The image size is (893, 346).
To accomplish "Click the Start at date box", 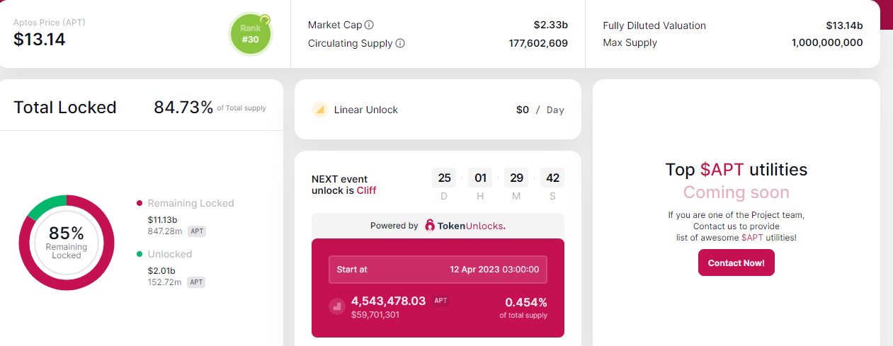I will 438,270.
